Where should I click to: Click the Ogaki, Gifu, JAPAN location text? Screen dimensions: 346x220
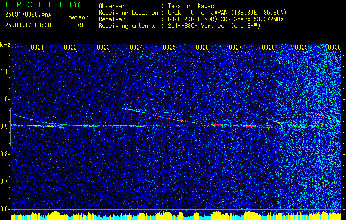pos(227,13)
